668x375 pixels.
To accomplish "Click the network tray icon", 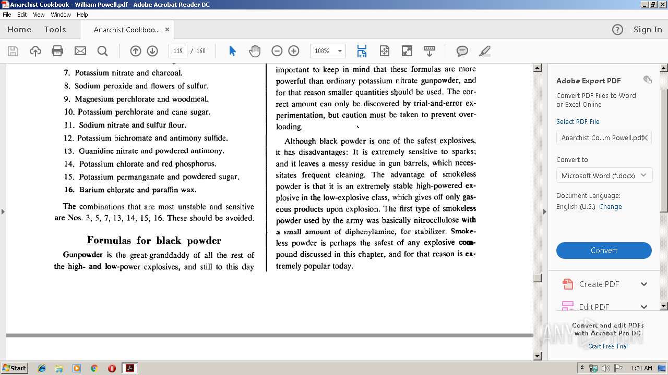I will coord(594,368).
